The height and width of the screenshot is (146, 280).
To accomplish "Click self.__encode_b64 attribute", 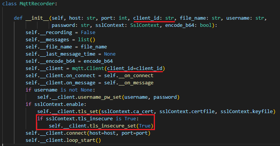I will click(50, 61).
